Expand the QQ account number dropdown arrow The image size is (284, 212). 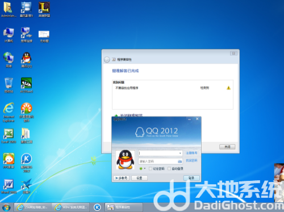180,153
